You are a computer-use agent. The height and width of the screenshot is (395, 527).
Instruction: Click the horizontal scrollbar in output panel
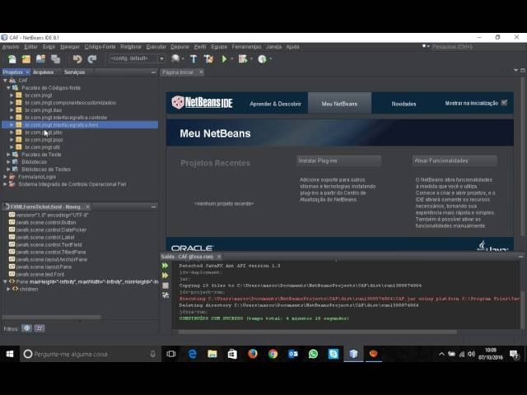click(x=318, y=332)
